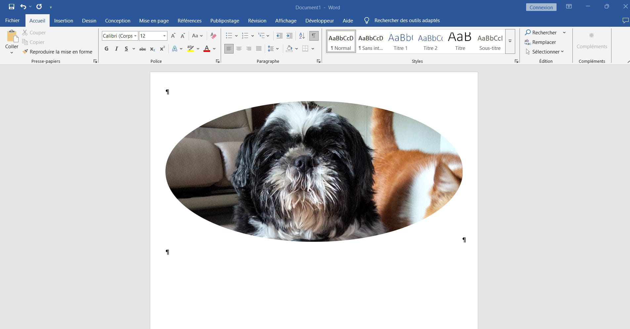Click the numbered list icon
Image resolution: width=630 pixels, height=329 pixels.
coord(245,36)
